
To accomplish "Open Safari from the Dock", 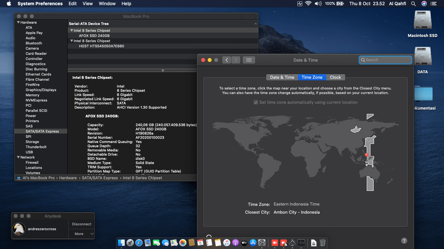I will pyautogui.click(x=139, y=243).
